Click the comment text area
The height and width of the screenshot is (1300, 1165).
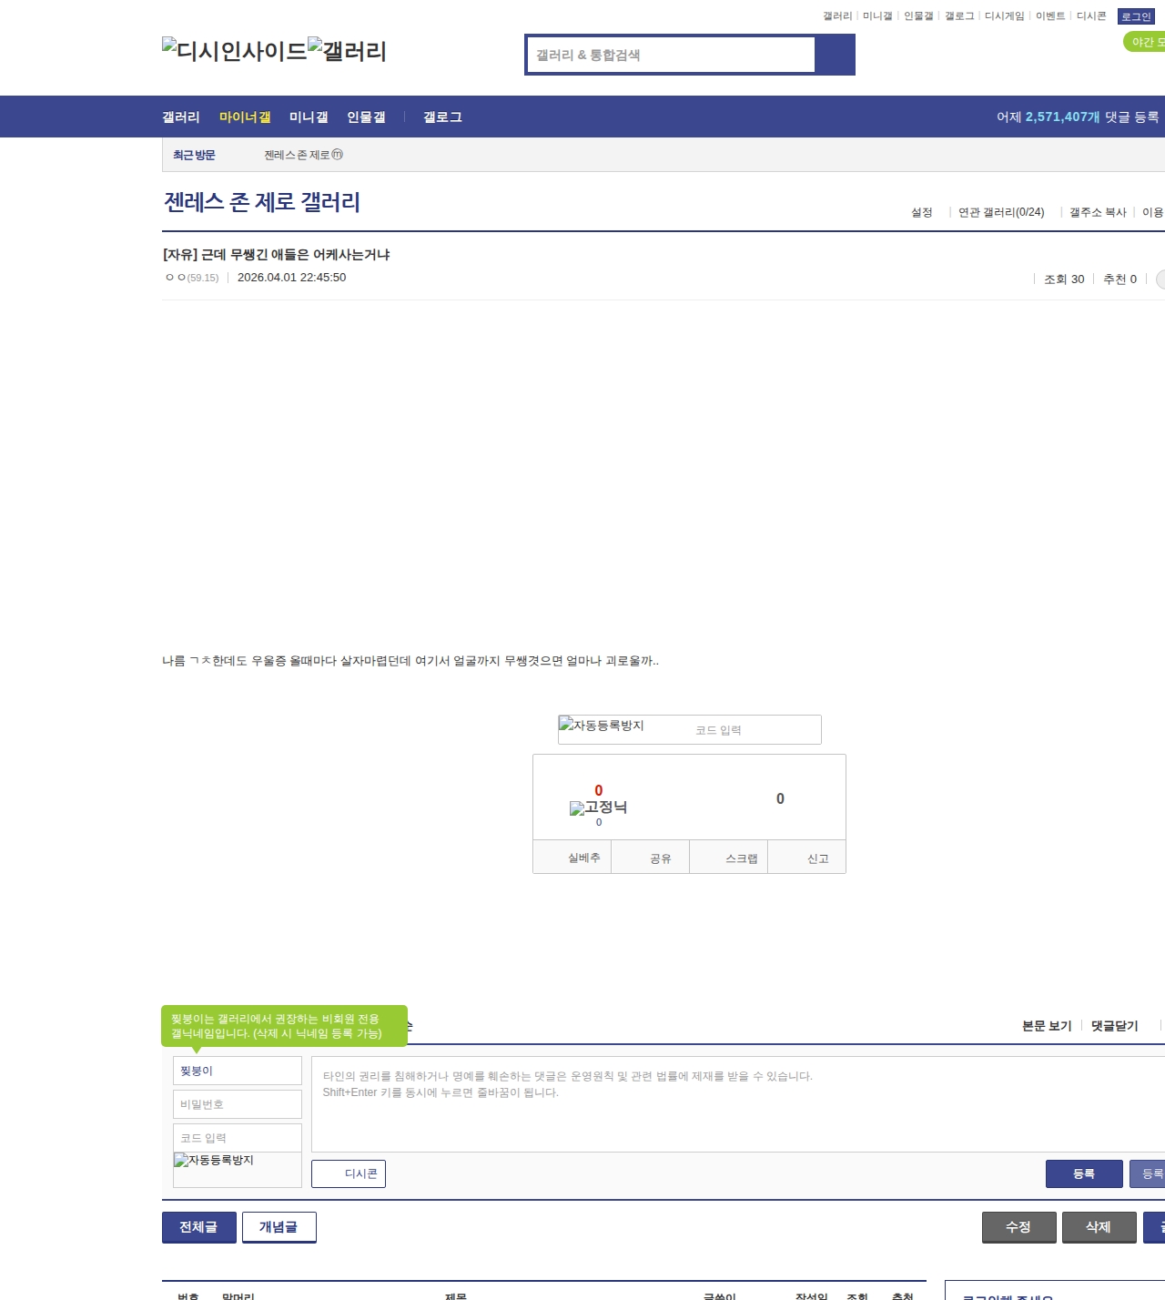pos(738,1104)
